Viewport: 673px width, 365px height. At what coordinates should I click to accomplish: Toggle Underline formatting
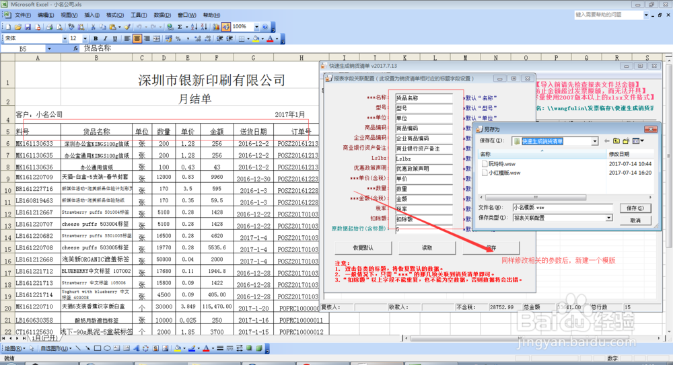114,38
